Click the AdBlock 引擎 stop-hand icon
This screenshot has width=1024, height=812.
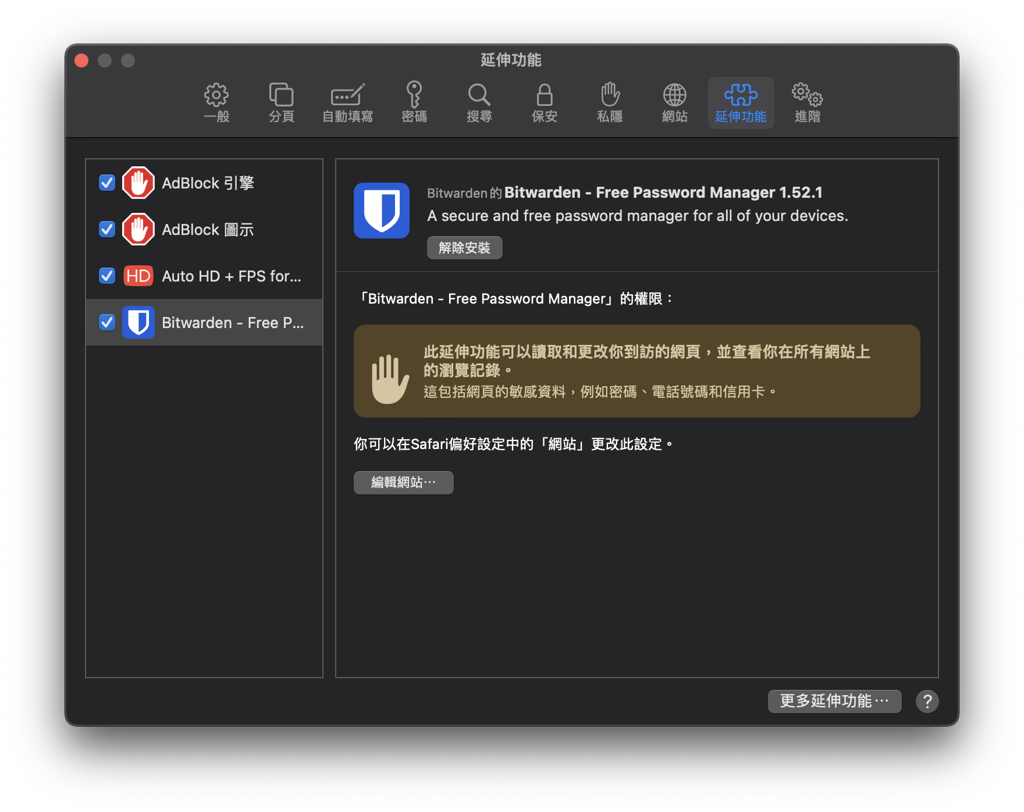138,183
